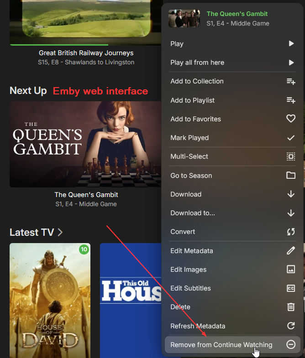Click the green 10 badge on House of David
Viewport: 305px width, 358px height.
coord(84,249)
